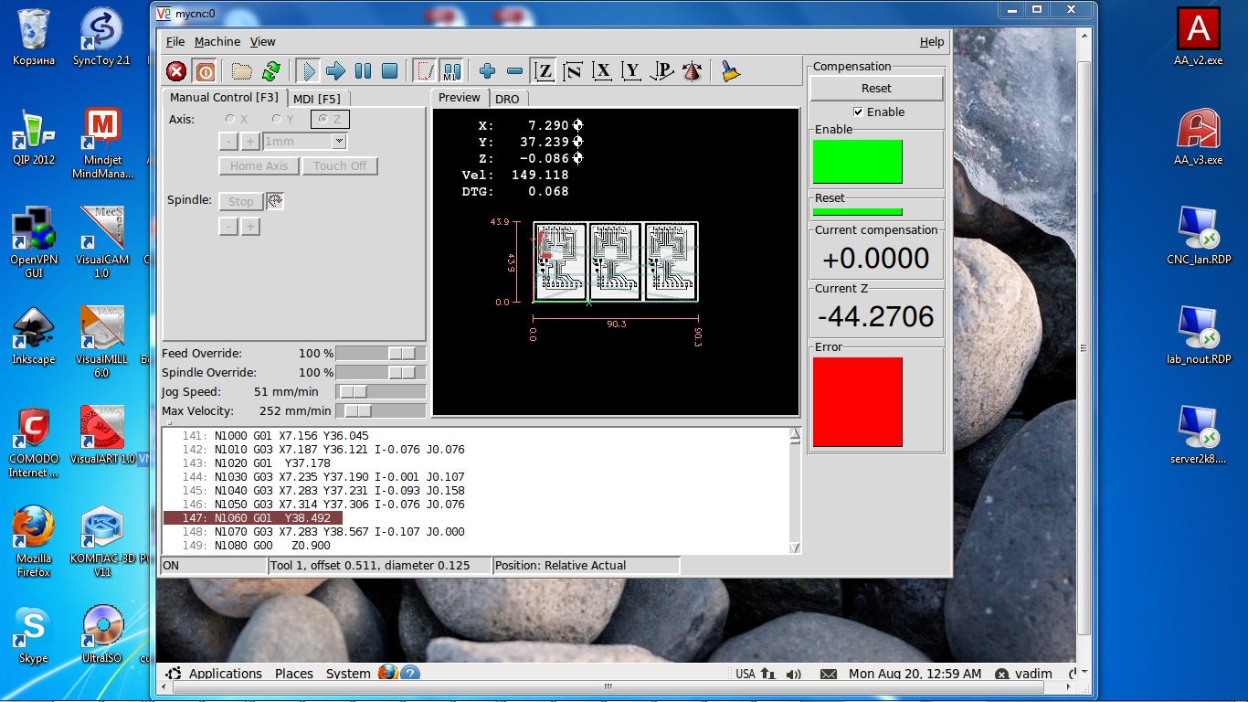Select the P perspective view icon

click(662, 71)
